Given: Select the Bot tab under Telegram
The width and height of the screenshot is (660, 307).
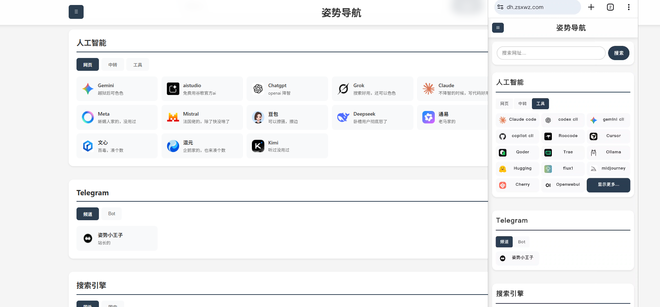Looking at the screenshot, I should tap(112, 214).
